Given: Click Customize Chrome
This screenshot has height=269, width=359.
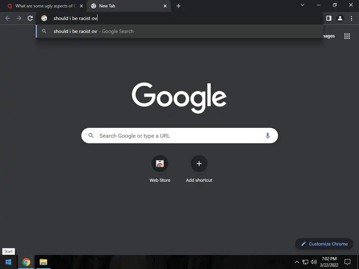Looking at the screenshot, I should coord(324,244).
